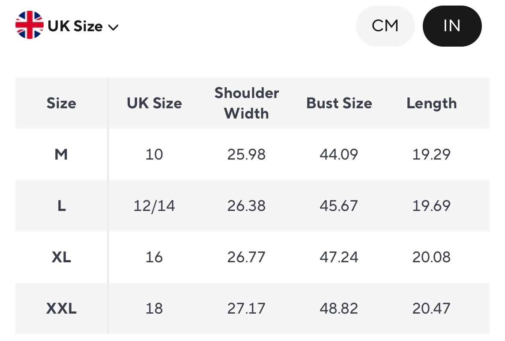Open the UK Size dropdown chevron
The image size is (505, 341).
[x=113, y=27]
